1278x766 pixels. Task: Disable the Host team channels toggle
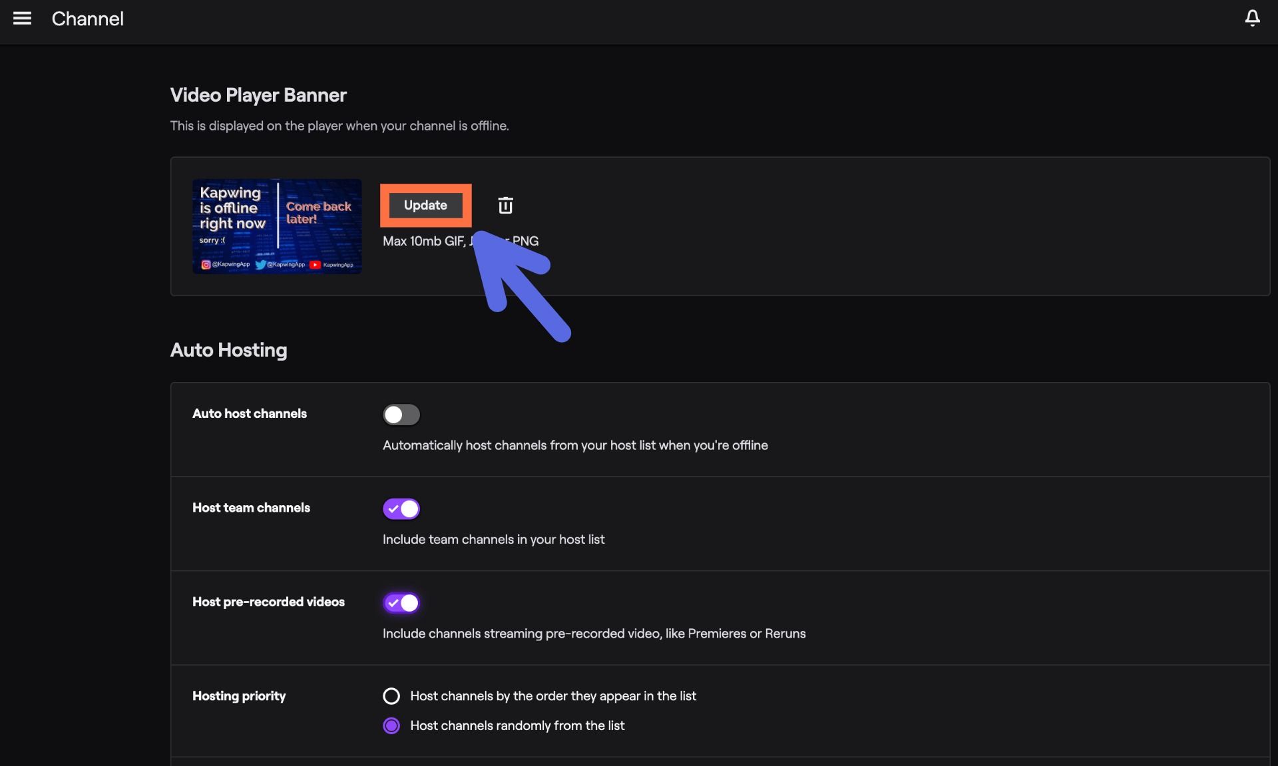pos(401,509)
